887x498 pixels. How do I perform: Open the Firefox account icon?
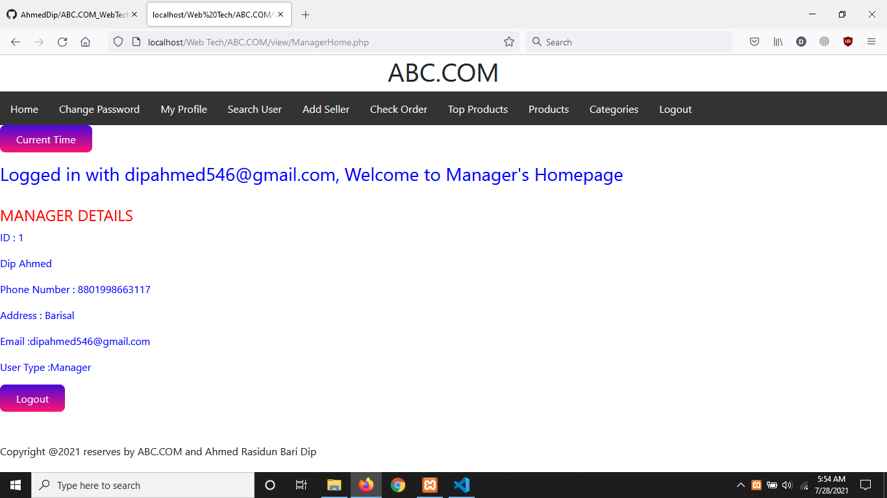[x=801, y=41]
